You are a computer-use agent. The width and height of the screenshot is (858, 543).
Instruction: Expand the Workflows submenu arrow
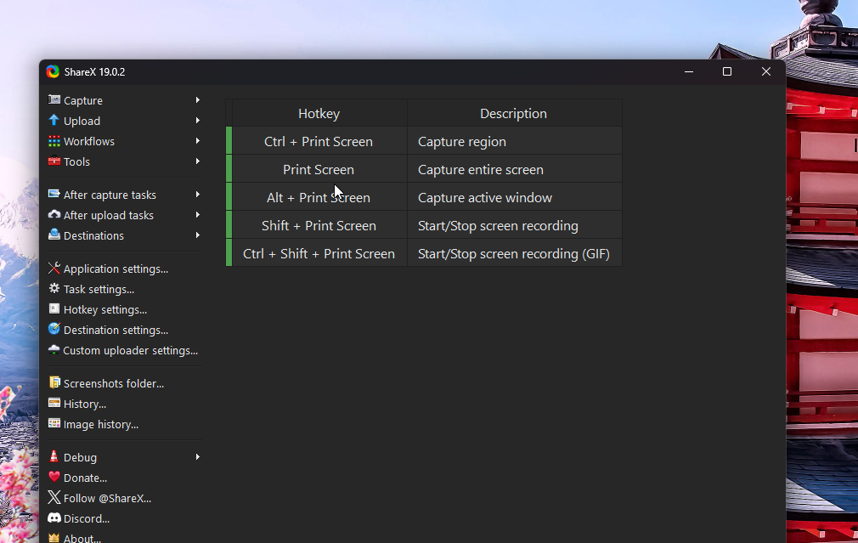click(198, 141)
